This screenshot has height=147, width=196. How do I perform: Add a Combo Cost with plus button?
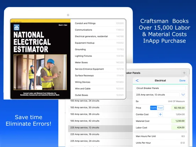[160, 114]
